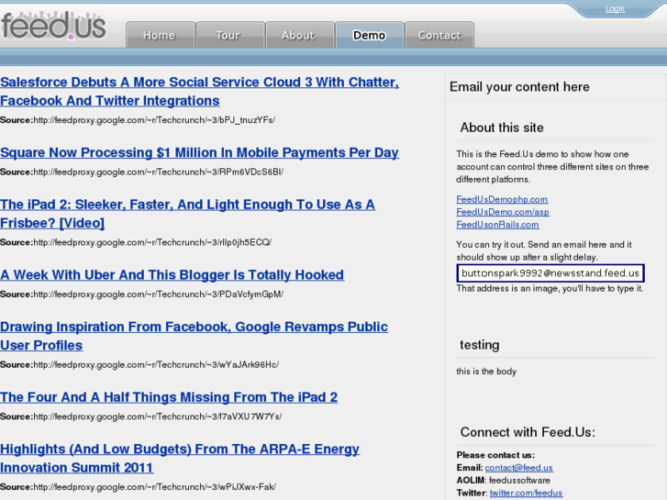Click the source URL ending rIlp0jh5ECQ
The height and width of the screenshot is (500, 667).
pos(152,242)
